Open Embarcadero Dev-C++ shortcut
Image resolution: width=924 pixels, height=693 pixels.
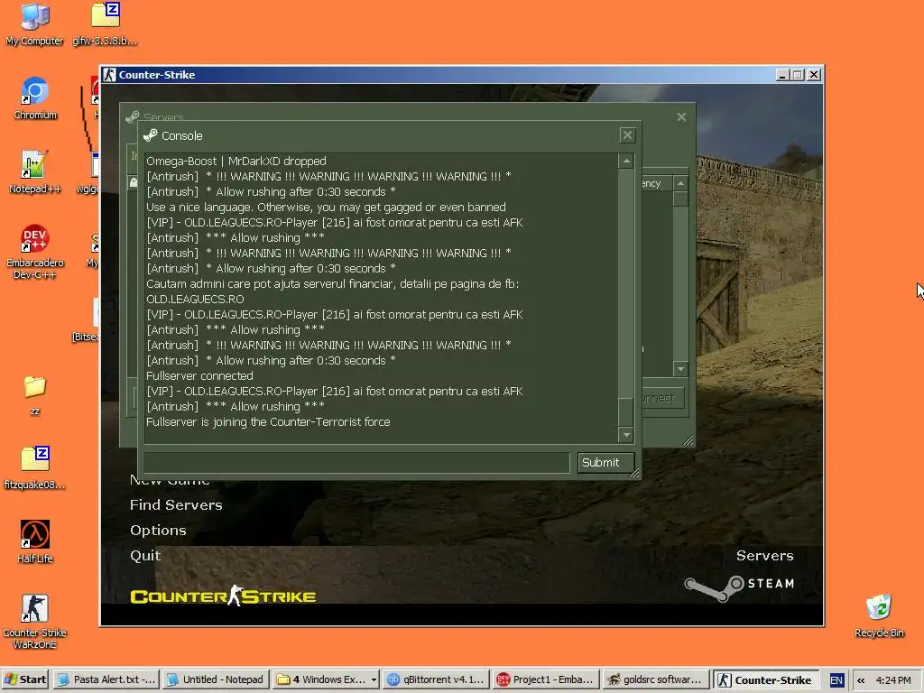pyautogui.click(x=35, y=252)
